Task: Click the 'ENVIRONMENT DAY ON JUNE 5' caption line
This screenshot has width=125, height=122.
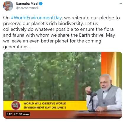Action: point(45,107)
